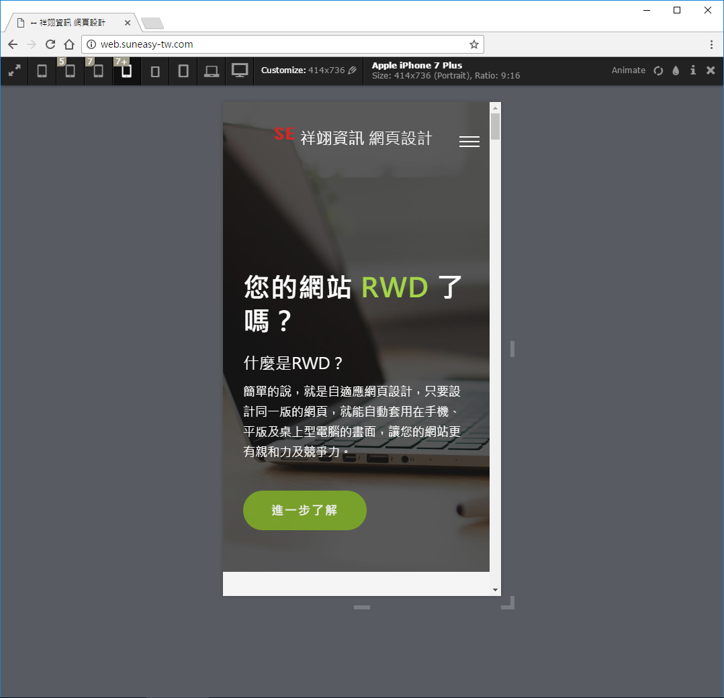Image resolution: width=724 pixels, height=698 pixels.
Task: Click the browser back arrow
Action: (13, 44)
